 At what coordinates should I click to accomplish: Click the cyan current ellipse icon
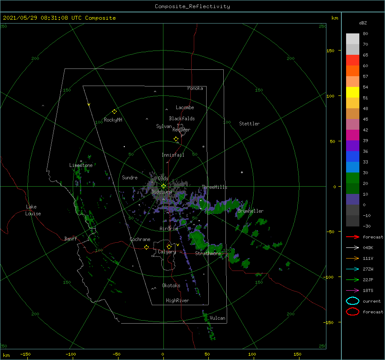[352, 301]
